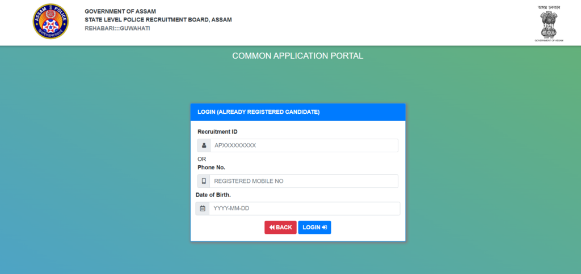Select the Registered Mobile No field
Image resolution: width=581 pixels, height=274 pixels.
(304, 181)
